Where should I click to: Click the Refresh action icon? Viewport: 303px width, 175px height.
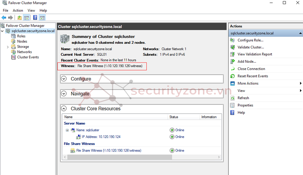tap(233, 98)
